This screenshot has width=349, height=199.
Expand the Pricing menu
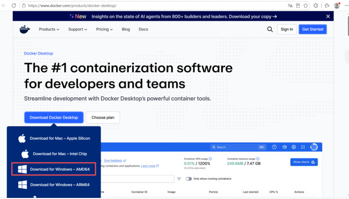(104, 29)
